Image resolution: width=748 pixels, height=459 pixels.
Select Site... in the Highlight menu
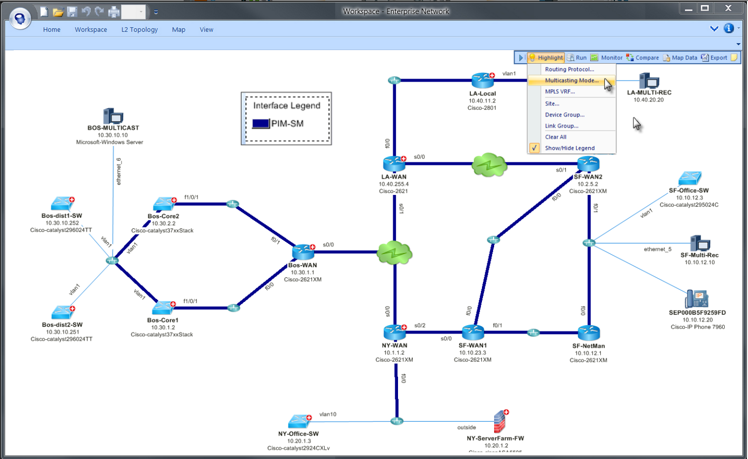click(572, 103)
